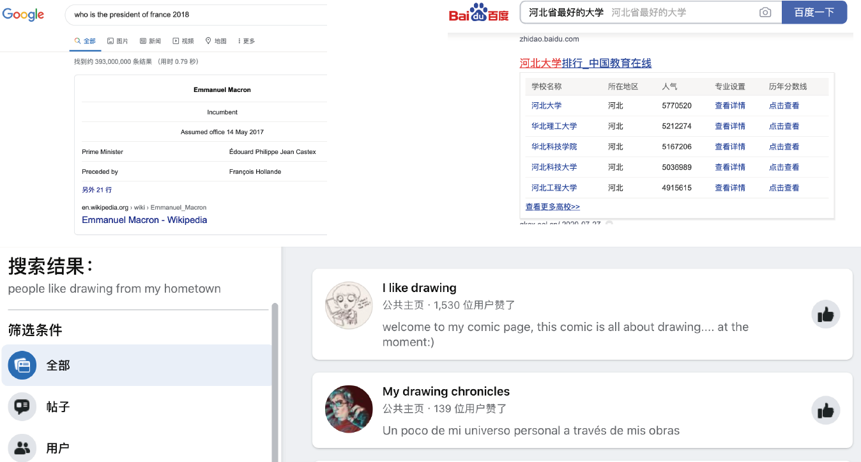Open 河北工程大学 link
861x462 pixels.
[554, 188]
